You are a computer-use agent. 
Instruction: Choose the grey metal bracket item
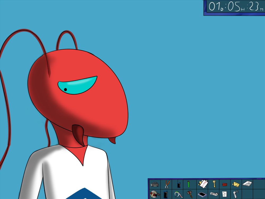pyautogui.click(x=214, y=194)
